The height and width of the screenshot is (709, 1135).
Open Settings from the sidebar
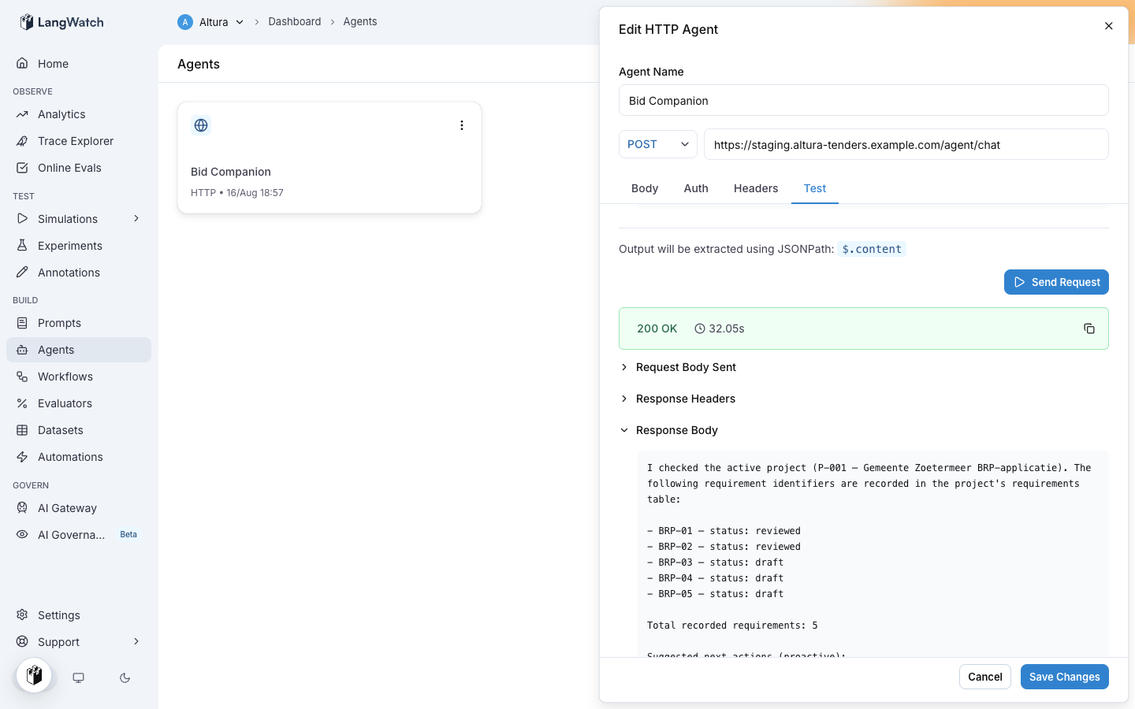point(79,615)
